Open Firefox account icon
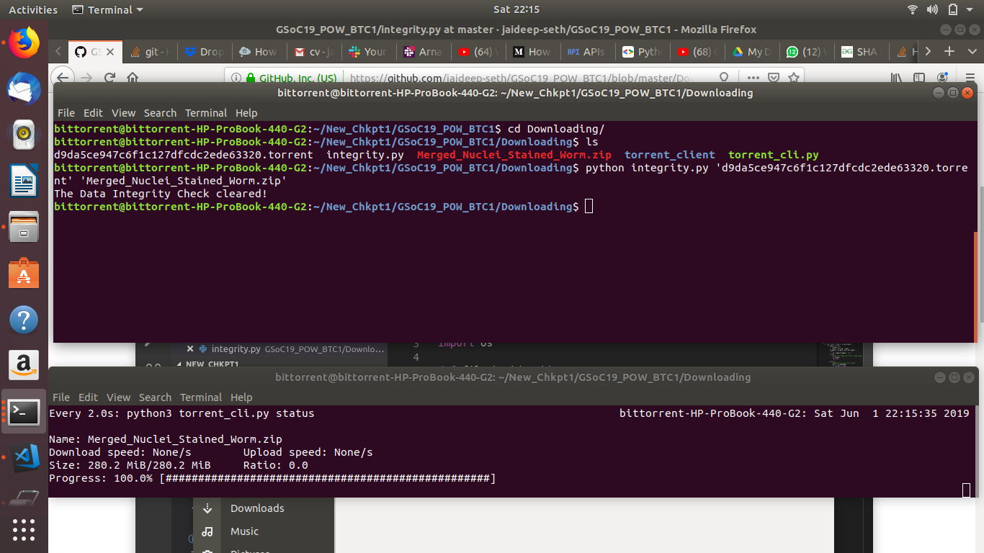The image size is (984, 553). tap(942, 78)
